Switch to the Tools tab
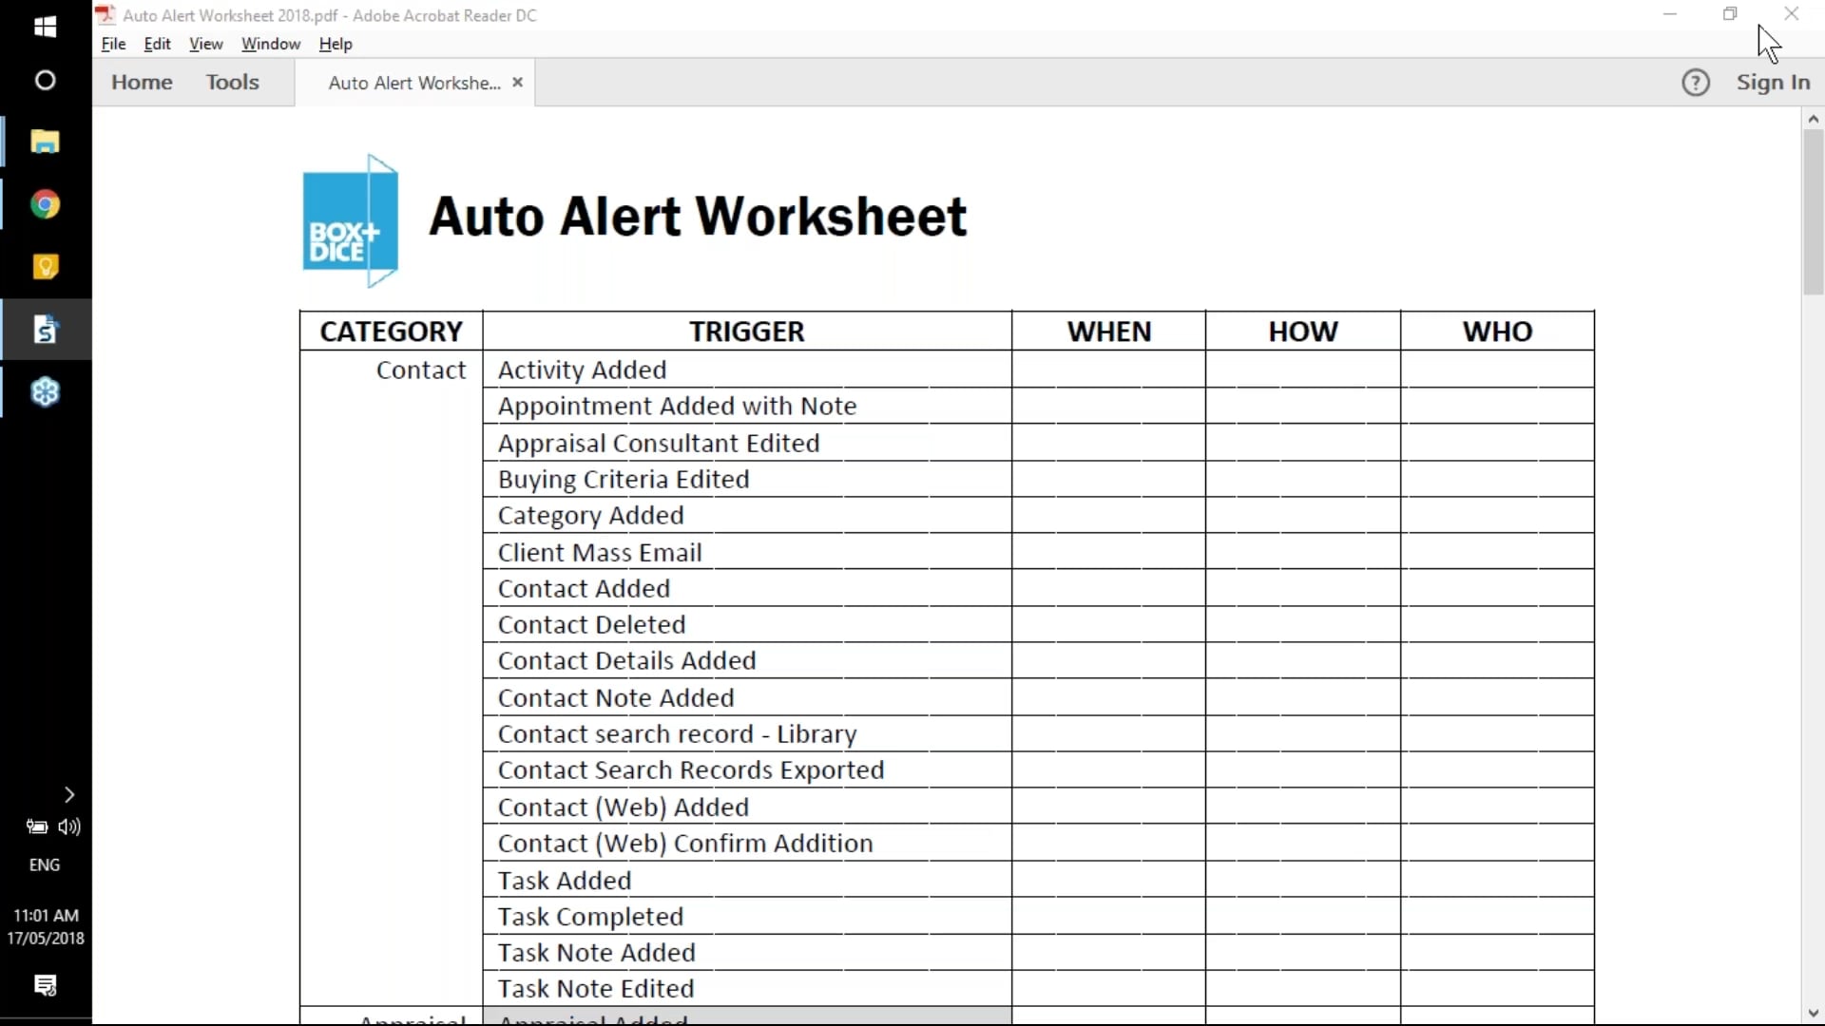Image resolution: width=1825 pixels, height=1026 pixels. click(x=232, y=83)
